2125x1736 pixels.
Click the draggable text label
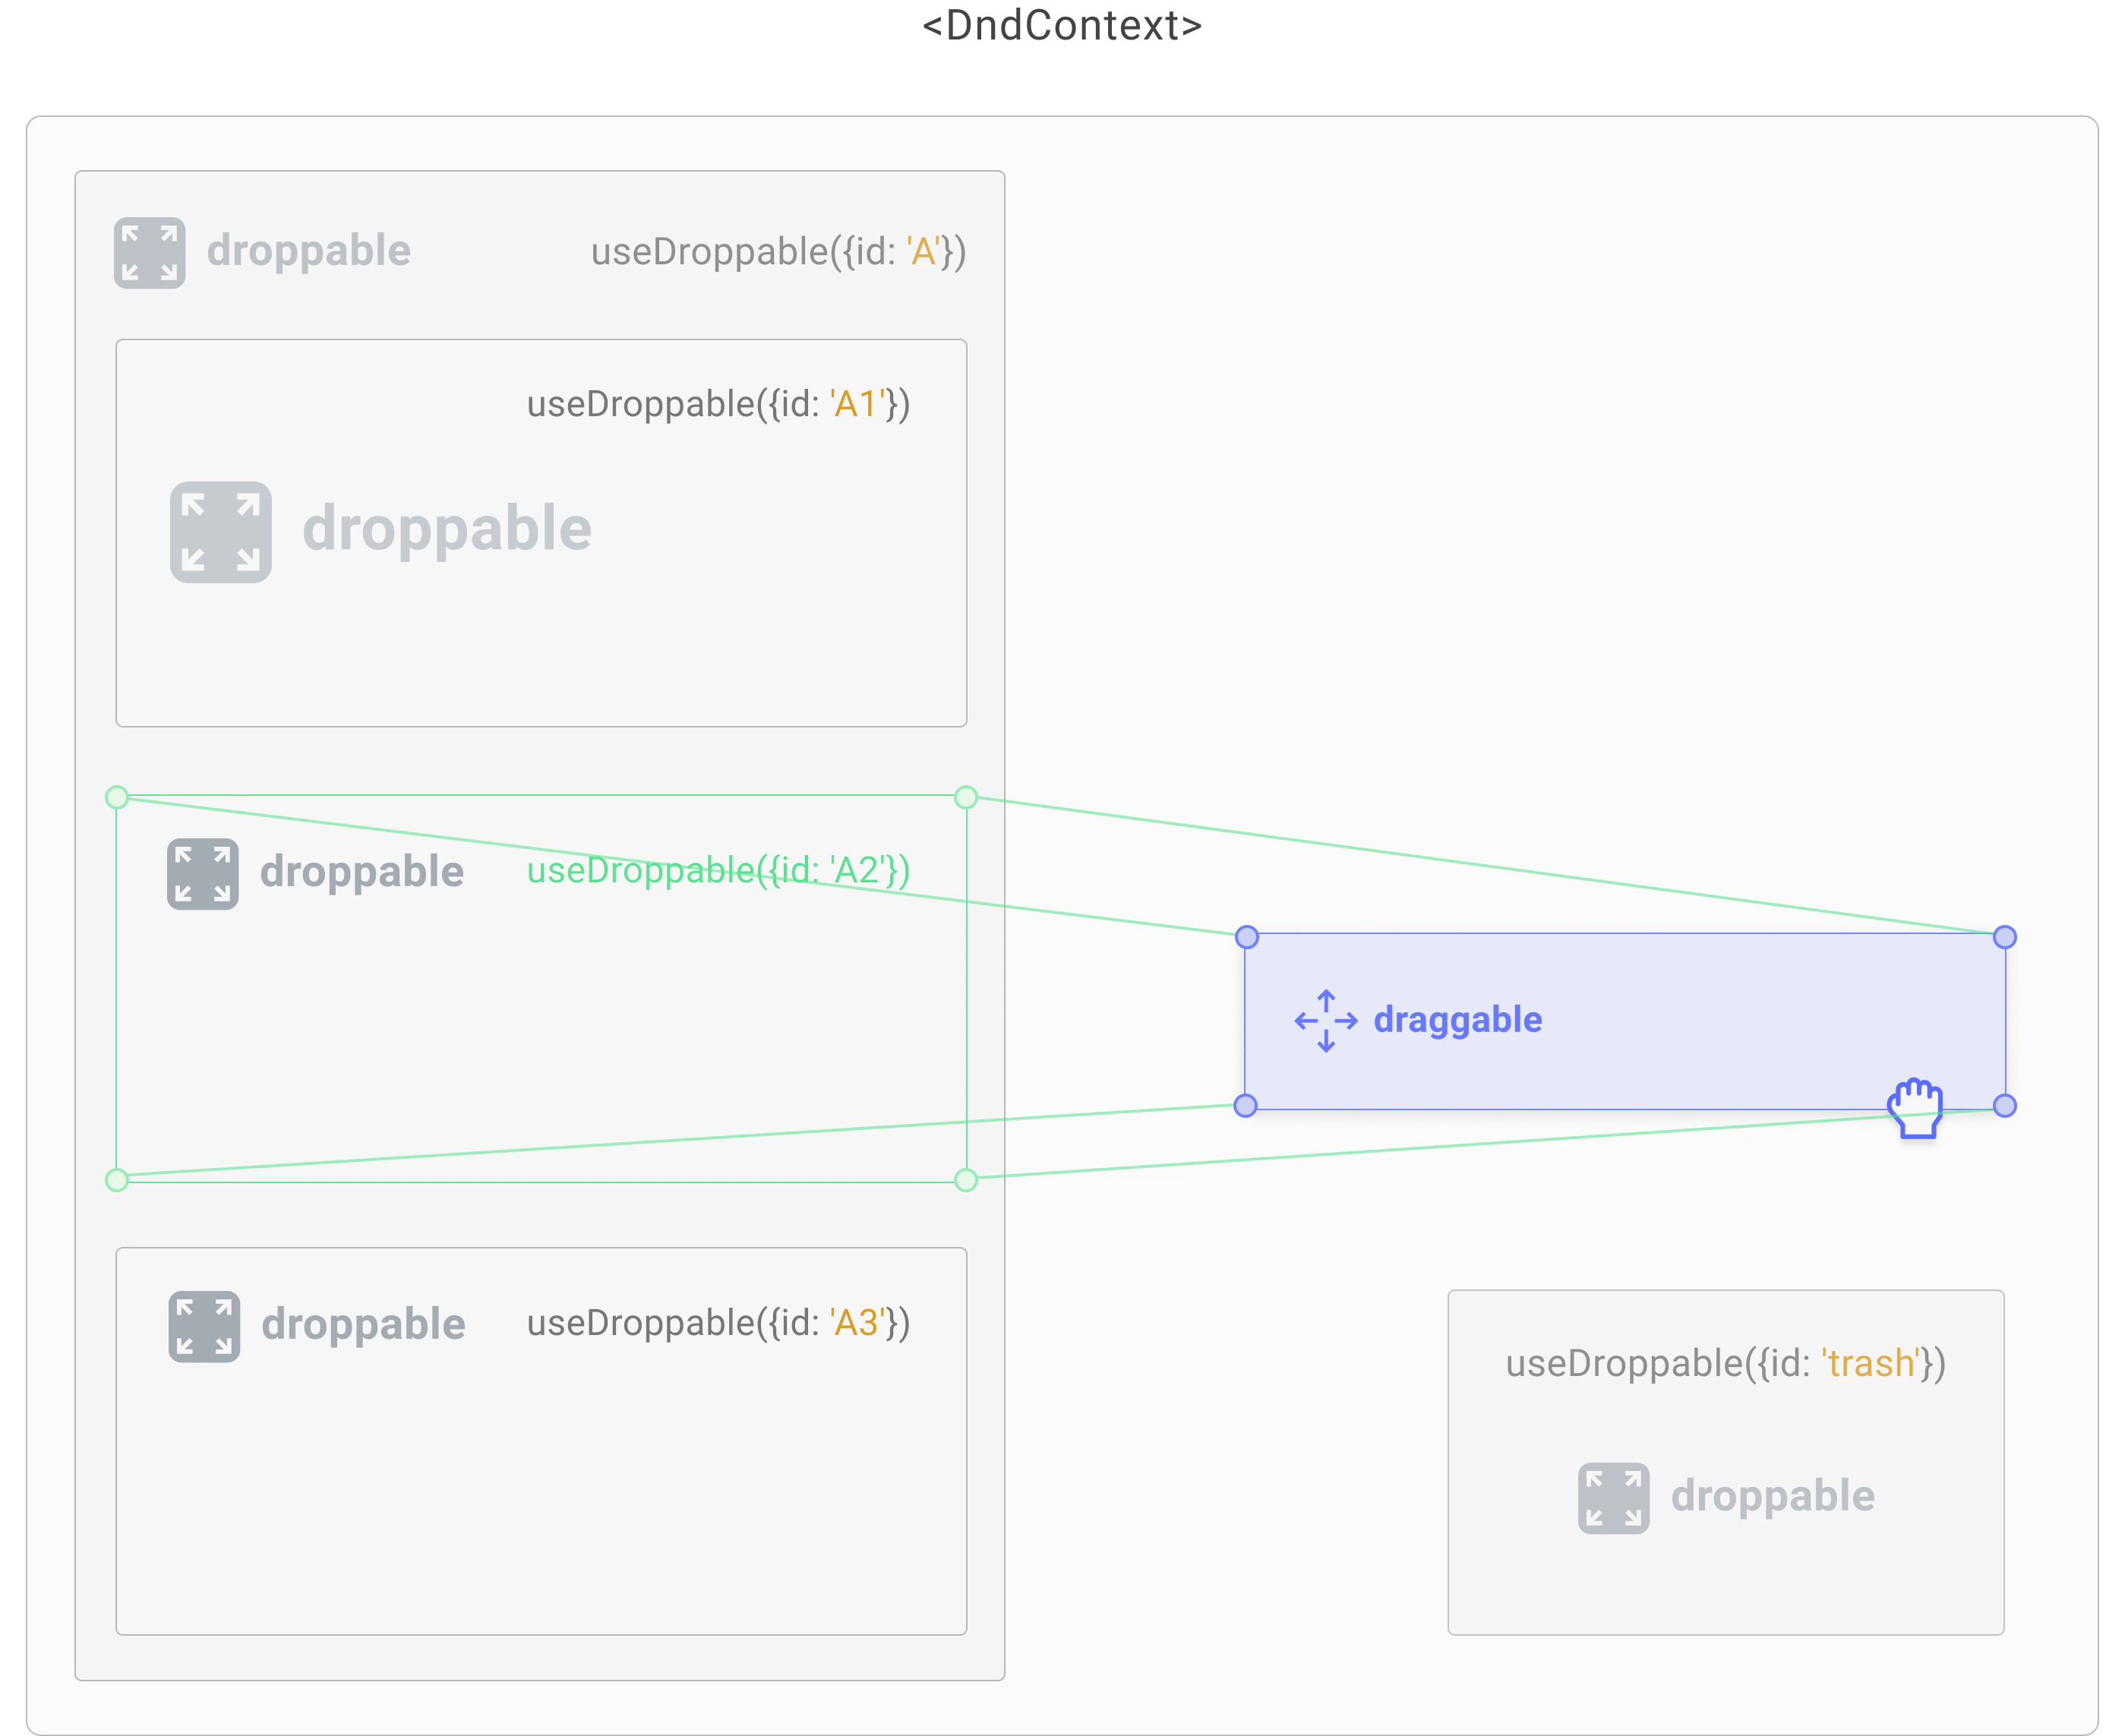point(1457,1020)
